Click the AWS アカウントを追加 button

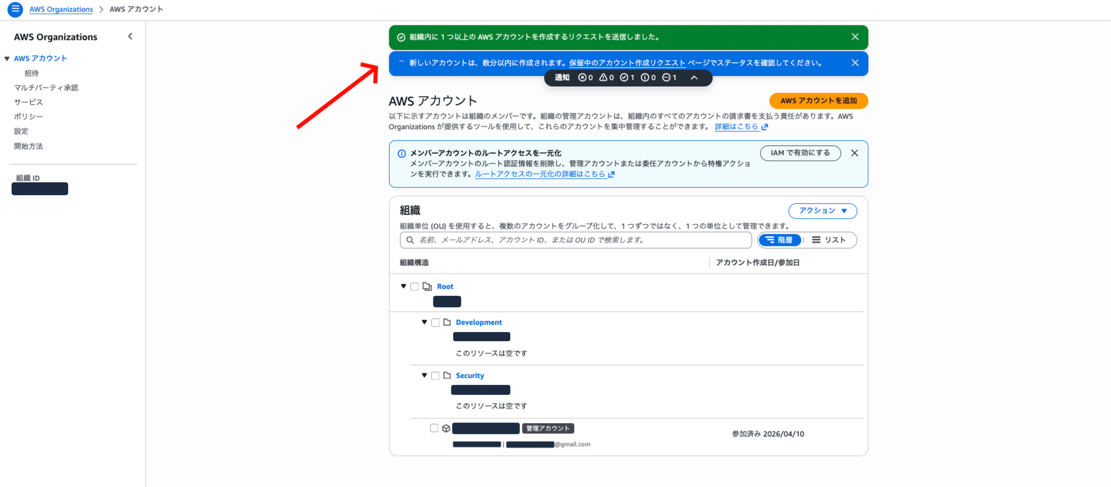(x=818, y=101)
